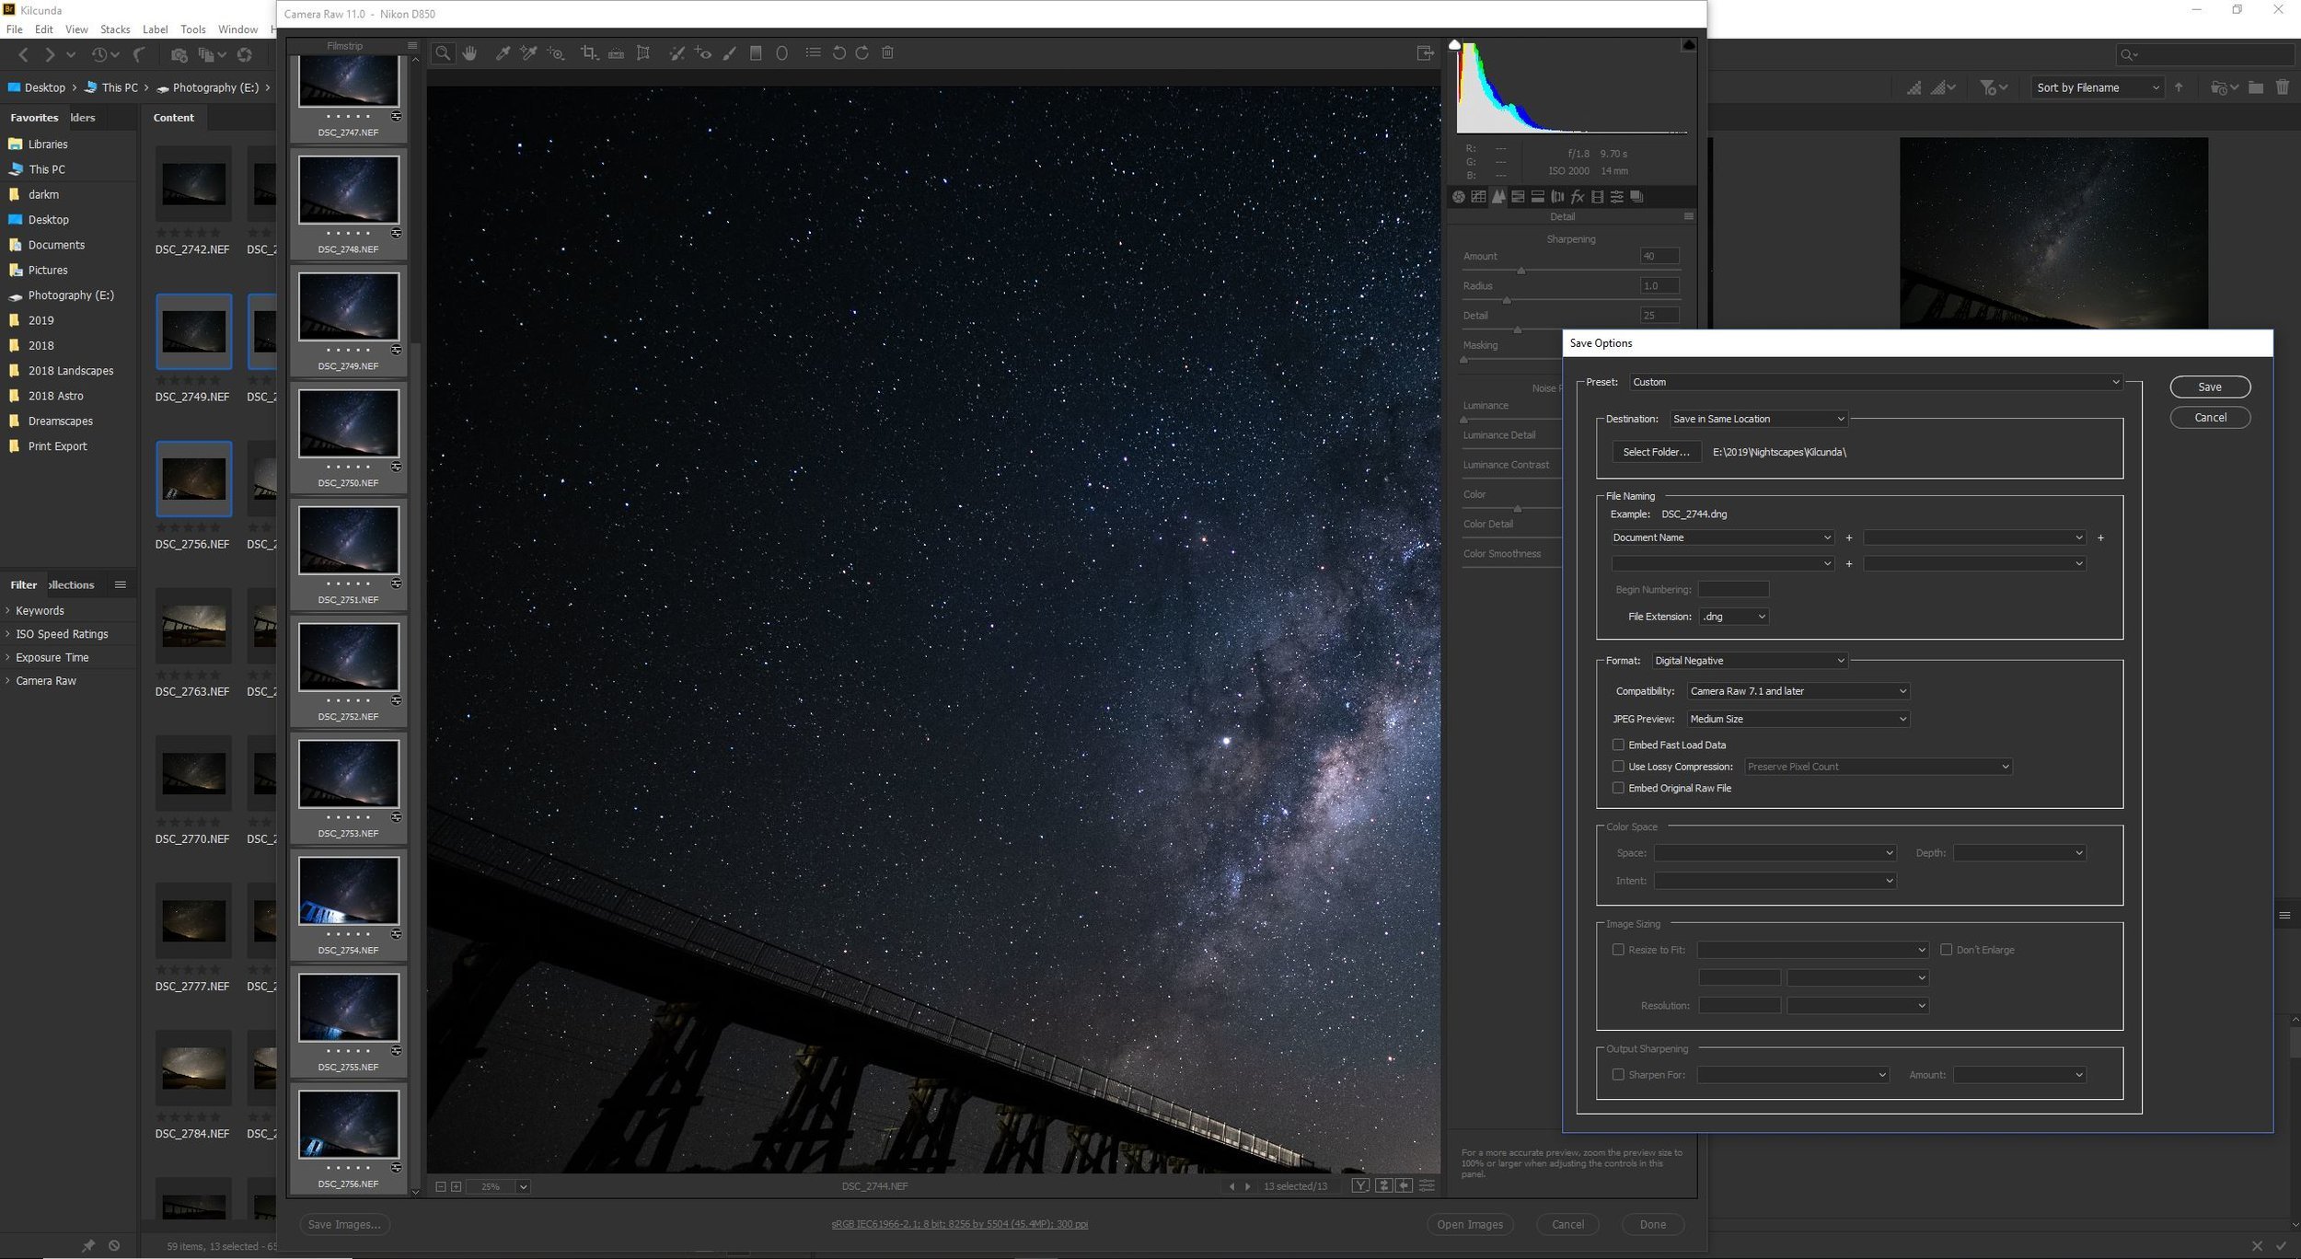The height and width of the screenshot is (1259, 2301).
Task: Open the Compatibility Camera Raw 7.1 dropdown
Action: tap(1798, 691)
